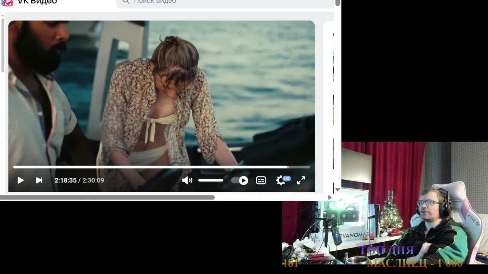Seek on the video progress bar
This screenshot has width=488, height=274.
pos(162,167)
